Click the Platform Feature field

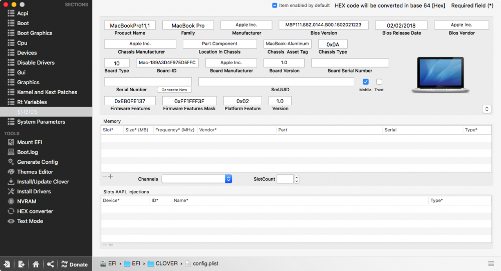[x=242, y=101]
